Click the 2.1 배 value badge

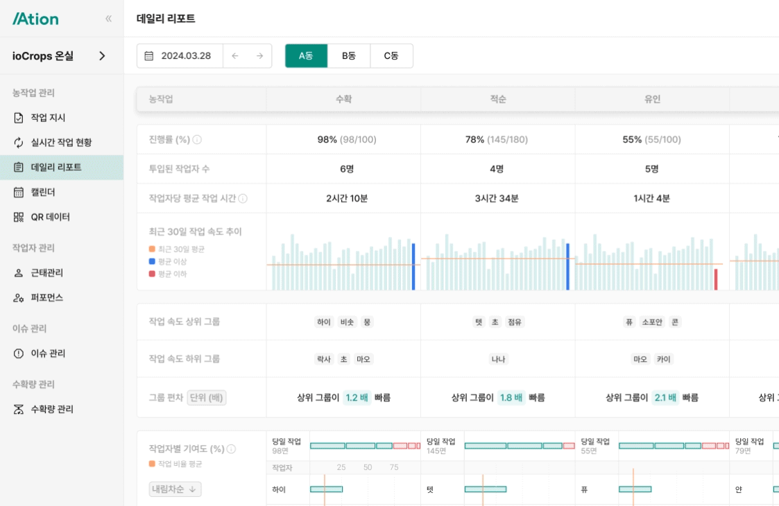(x=665, y=398)
